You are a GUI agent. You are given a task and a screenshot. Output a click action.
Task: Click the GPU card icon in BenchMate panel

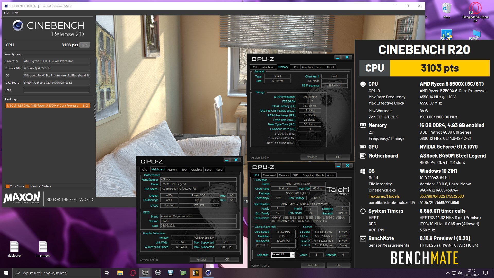pyautogui.click(x=363, y=147)
